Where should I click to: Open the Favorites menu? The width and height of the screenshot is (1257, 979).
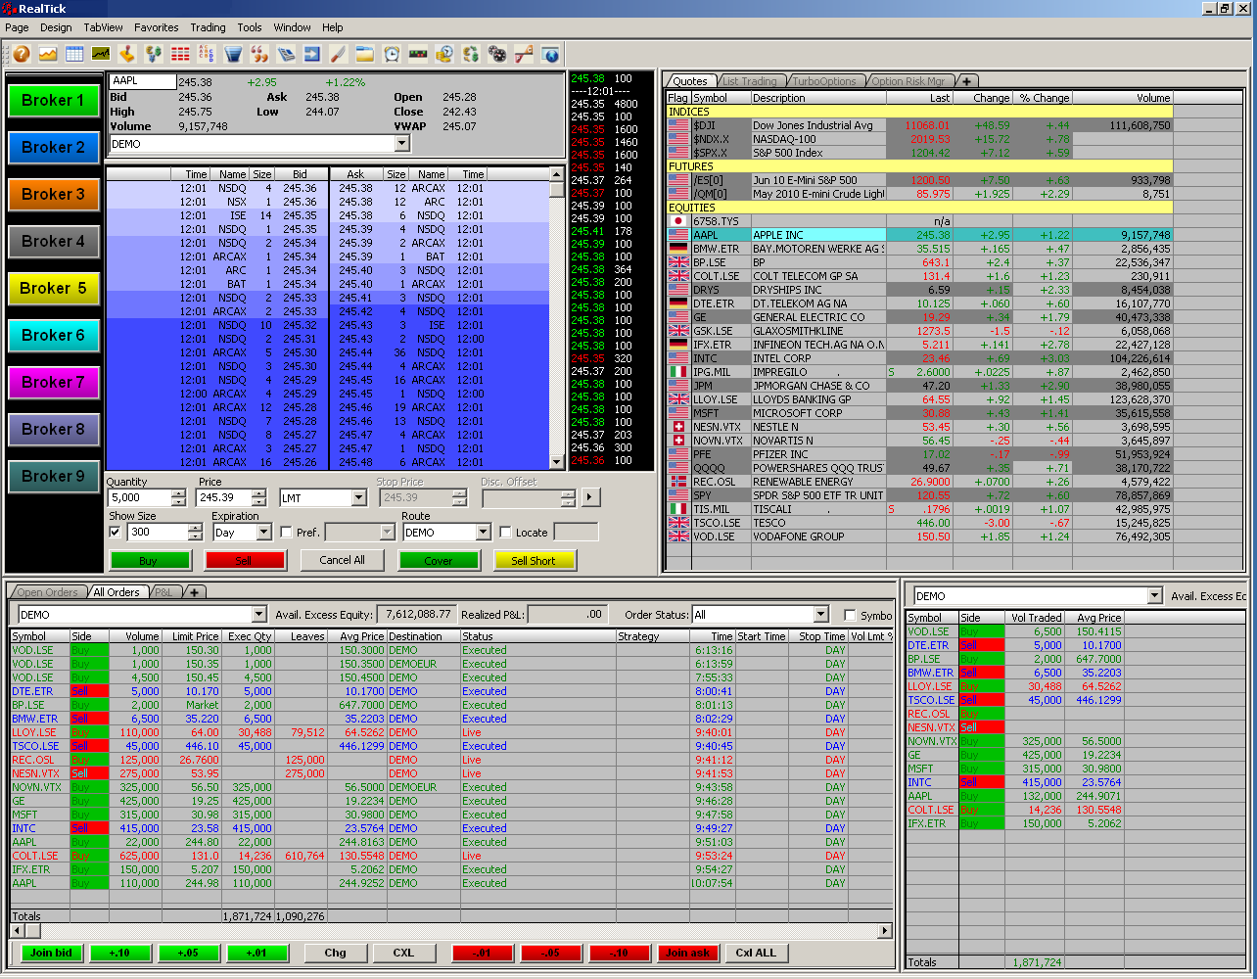(x=157, y=27)
